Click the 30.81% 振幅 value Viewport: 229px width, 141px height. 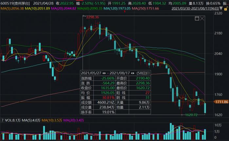108,97
